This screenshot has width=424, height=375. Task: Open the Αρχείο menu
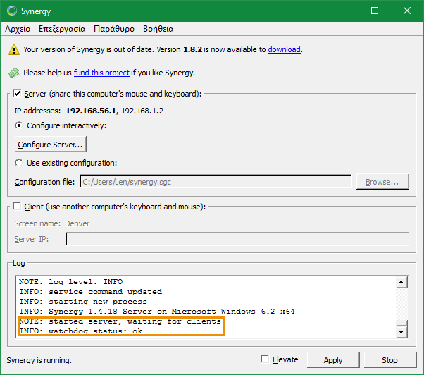pos(18,29)
